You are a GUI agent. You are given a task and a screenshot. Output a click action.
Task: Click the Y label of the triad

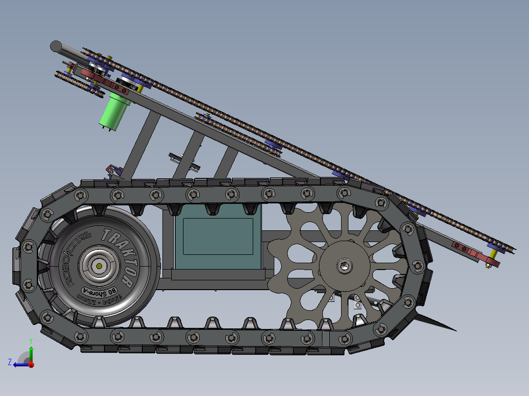[x=31, y=341]
